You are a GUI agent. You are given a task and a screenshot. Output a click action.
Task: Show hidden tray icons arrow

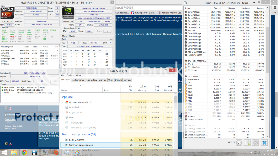coord(246,152)
